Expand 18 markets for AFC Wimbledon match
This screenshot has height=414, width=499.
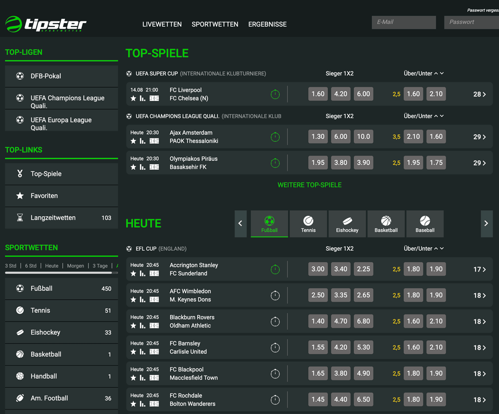point(480,296)
